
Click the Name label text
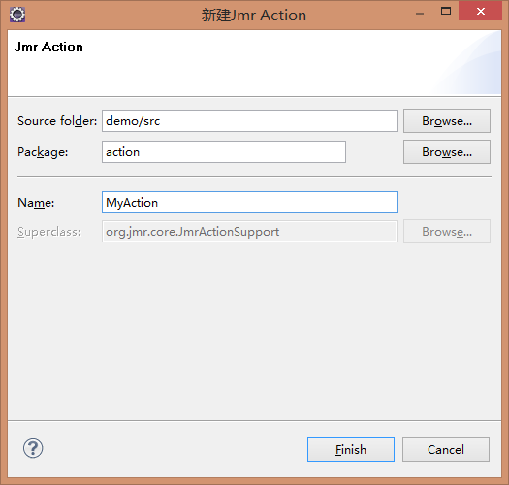(x=36, y=203)
